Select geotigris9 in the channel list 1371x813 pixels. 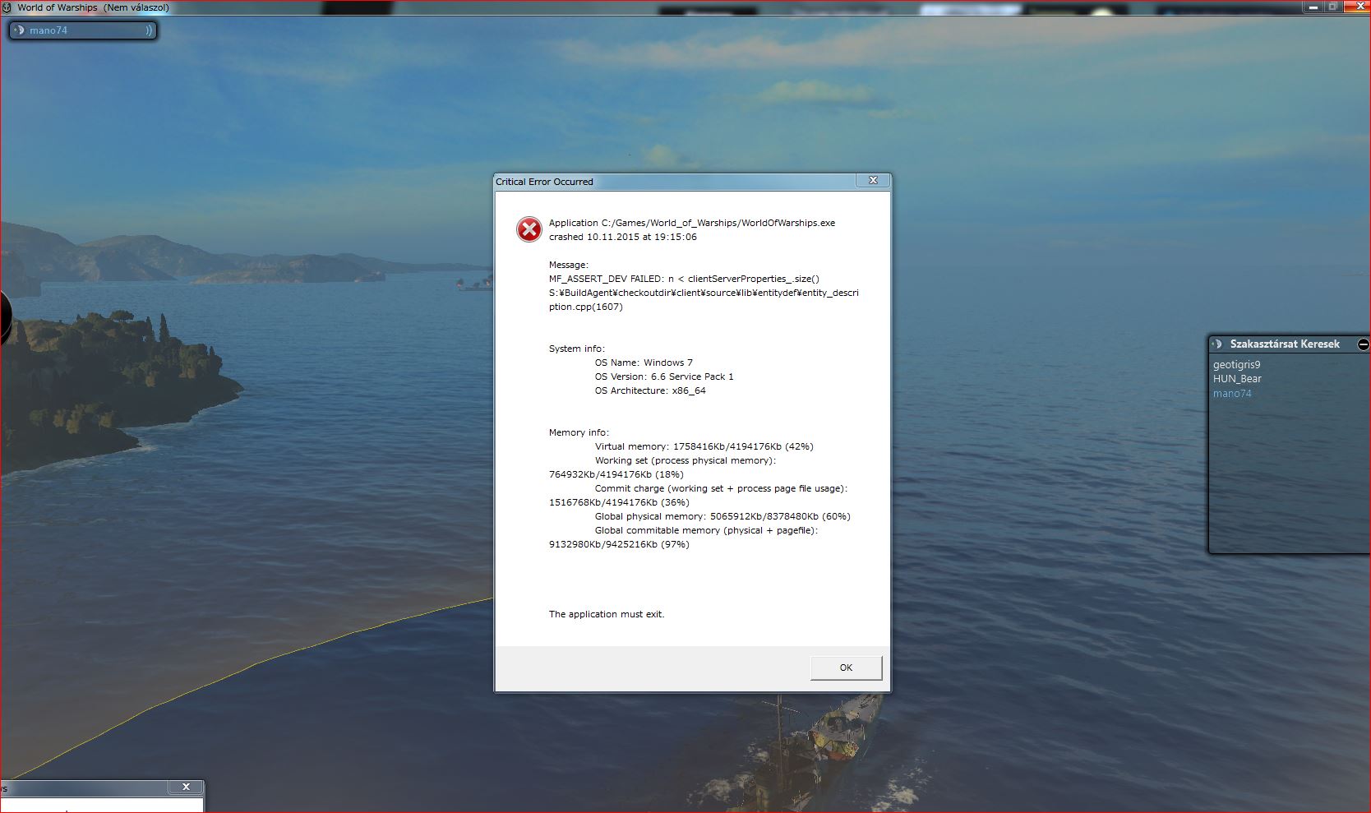1236,364
